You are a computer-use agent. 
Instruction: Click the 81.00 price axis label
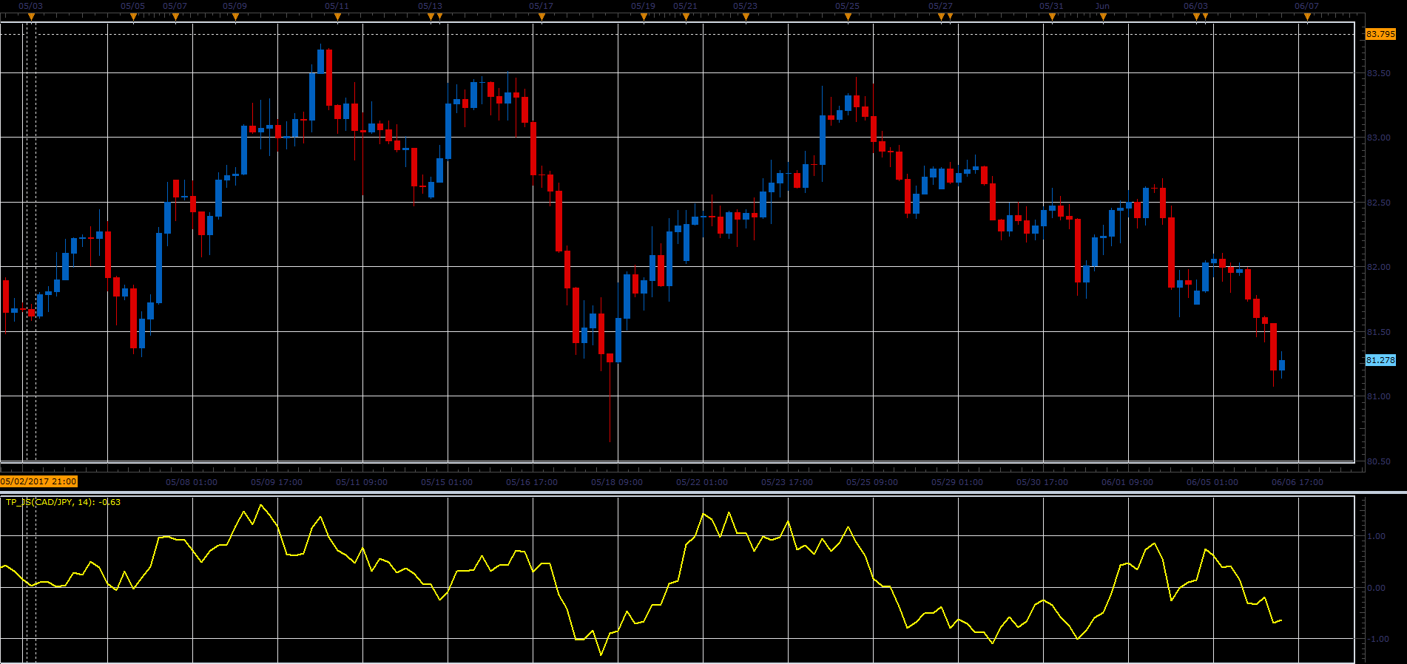(1379, 396)
